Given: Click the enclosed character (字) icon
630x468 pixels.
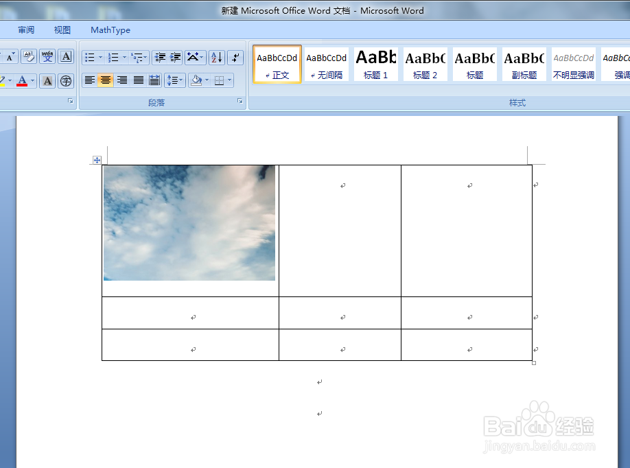Looking at the screenshot, I should (x=66, y=81).
